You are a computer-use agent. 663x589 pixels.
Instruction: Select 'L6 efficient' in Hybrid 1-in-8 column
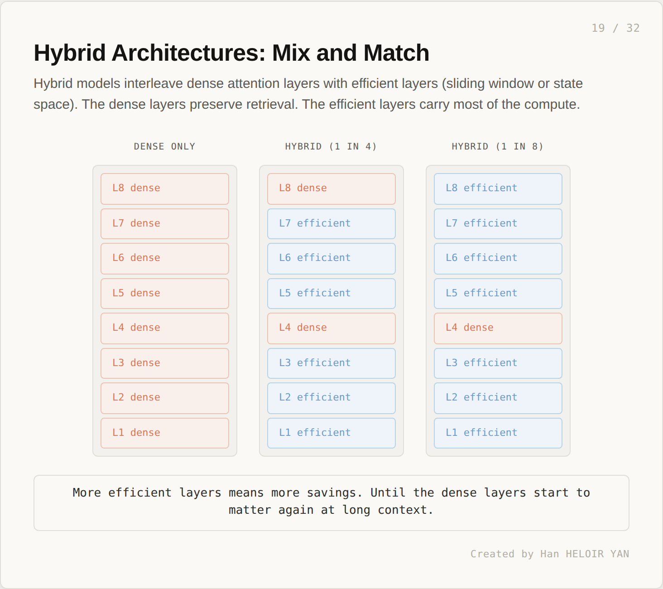(498, 259)
